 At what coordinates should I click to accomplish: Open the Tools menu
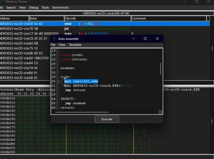coord(45,8)
